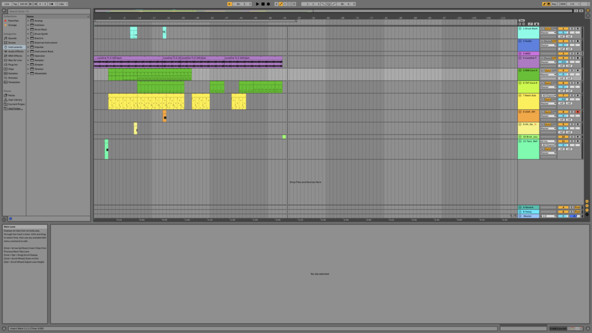
Task: Jump to previous locator arrow
Action: (520, 24)
